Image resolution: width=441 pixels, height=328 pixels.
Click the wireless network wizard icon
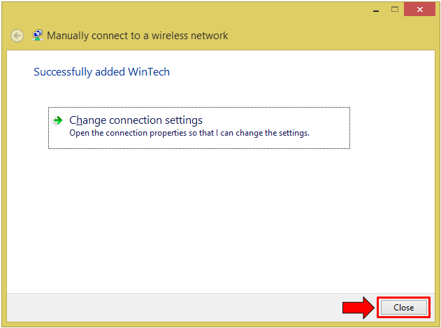click(37, 35)
